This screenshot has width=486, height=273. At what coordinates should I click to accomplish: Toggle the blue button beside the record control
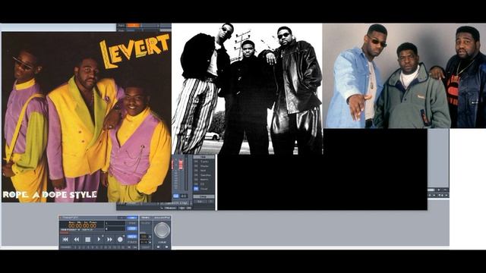click(x=131, y=237)
